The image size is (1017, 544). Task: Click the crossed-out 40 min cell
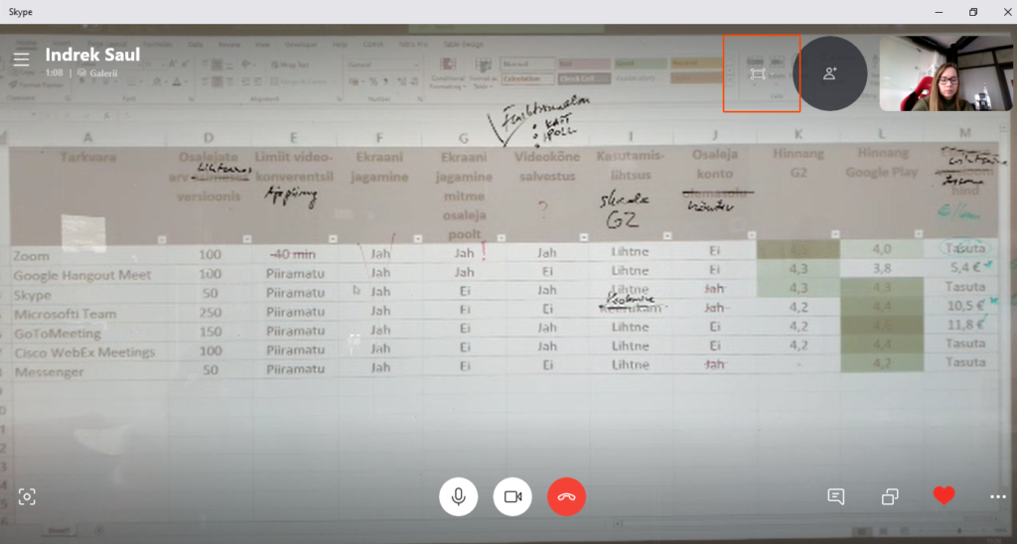[x=294, y=254]
